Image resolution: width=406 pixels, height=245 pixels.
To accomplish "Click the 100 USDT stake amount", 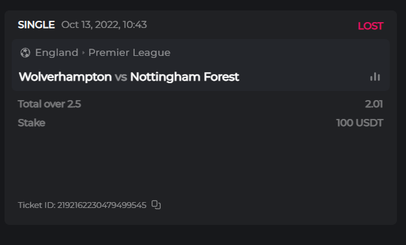I will click(x=360, y=123).
